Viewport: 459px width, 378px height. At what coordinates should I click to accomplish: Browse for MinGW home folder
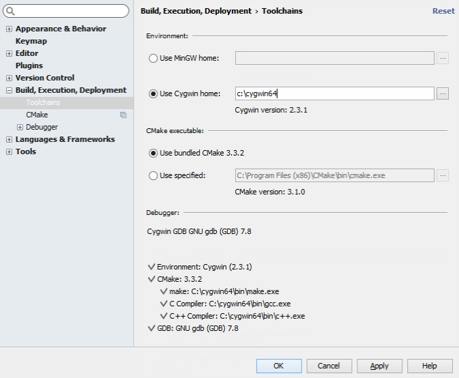pos(443,58)
